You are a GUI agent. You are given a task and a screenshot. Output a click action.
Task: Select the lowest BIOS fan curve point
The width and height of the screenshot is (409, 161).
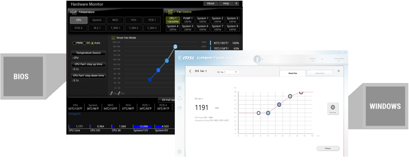click(150, 79)
